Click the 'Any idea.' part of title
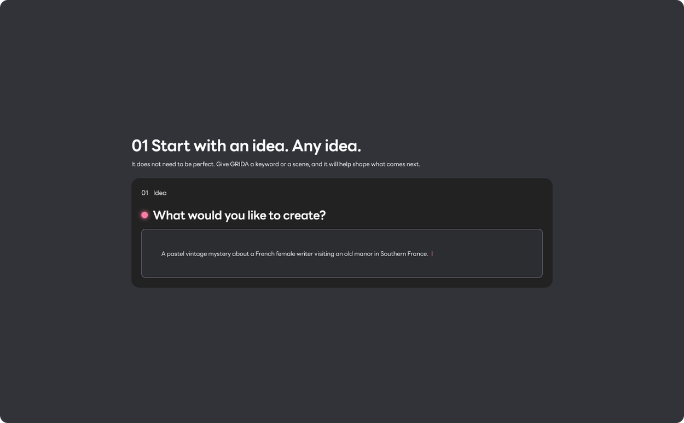This screenshot has width=684, height=423. pos(326,146)
